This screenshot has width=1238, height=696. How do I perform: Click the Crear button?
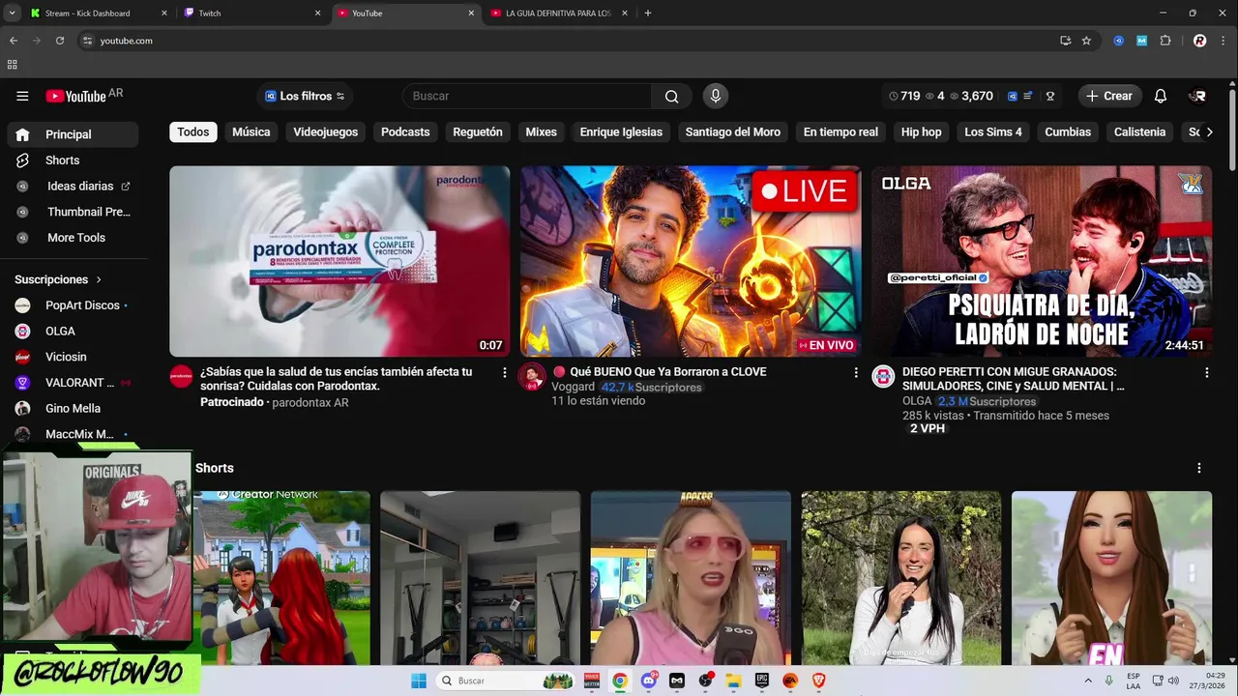pyautogui.click(x=1108, y=96)
